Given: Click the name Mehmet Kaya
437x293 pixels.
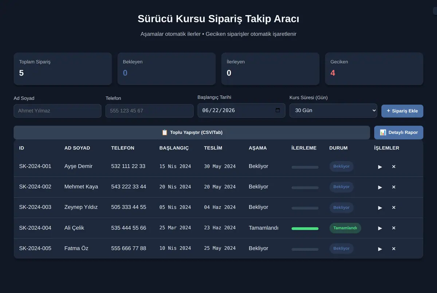Looking at the screenshot, I should (x=81, y=186).
